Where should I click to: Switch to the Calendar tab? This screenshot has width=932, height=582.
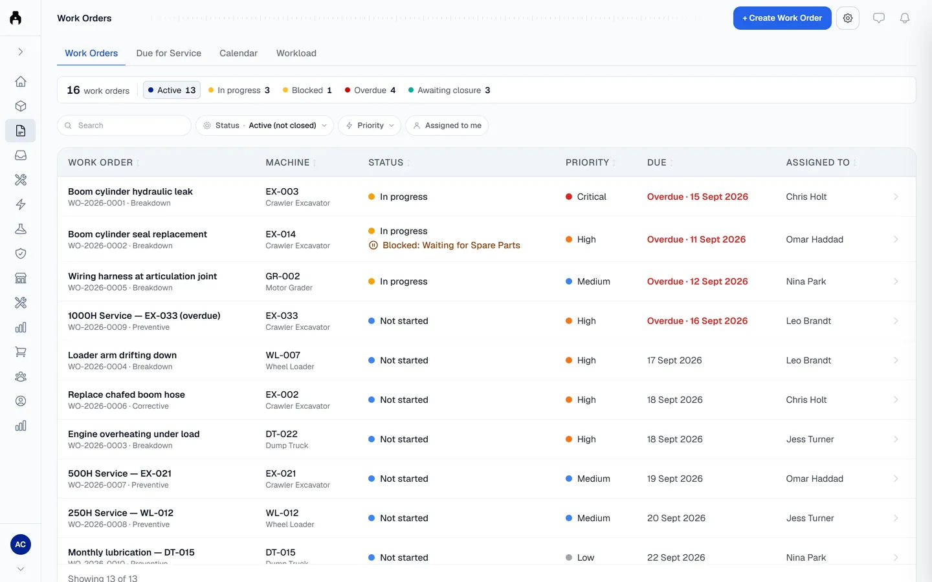pos(238,53)
